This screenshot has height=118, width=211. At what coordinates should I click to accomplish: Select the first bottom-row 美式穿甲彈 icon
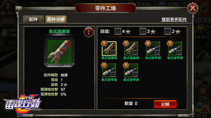(109, 70)
